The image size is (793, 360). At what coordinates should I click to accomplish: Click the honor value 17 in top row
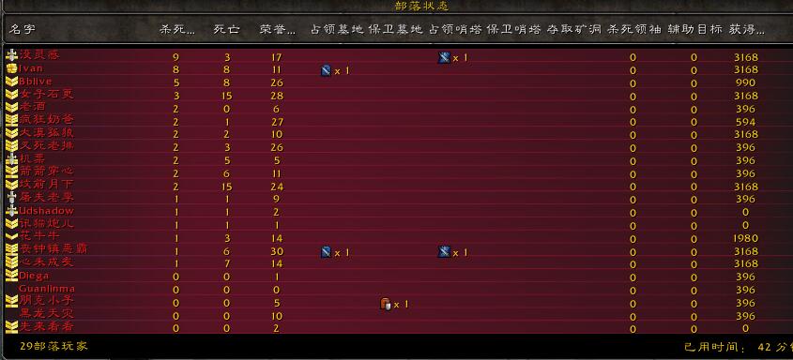pos(277,57)
